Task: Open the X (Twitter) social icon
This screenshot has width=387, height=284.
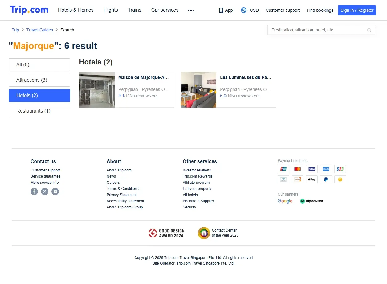Action: pyautogui.click(x=45, y=191)
